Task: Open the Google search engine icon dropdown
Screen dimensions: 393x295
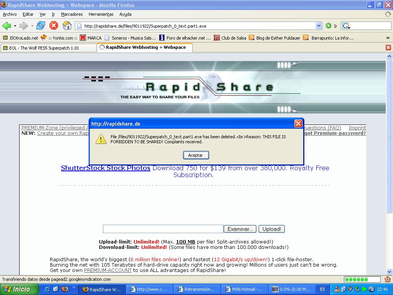Action: [346, 26]
